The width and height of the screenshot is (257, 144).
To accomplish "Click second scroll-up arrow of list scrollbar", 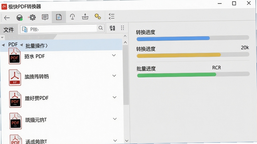I will [125, 43].
